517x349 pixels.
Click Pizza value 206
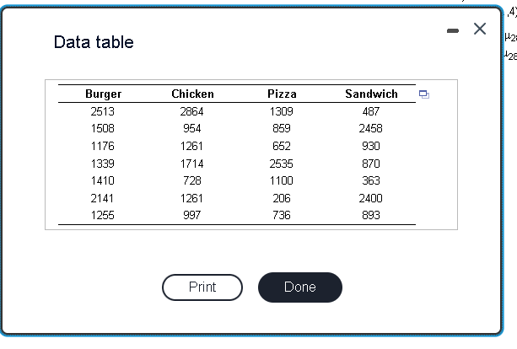(x=282, y=198)
